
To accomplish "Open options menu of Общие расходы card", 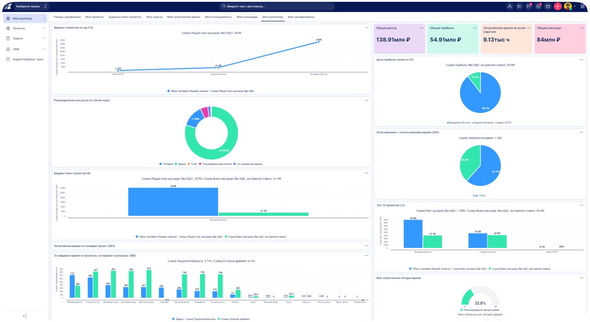I will [582, 28].
